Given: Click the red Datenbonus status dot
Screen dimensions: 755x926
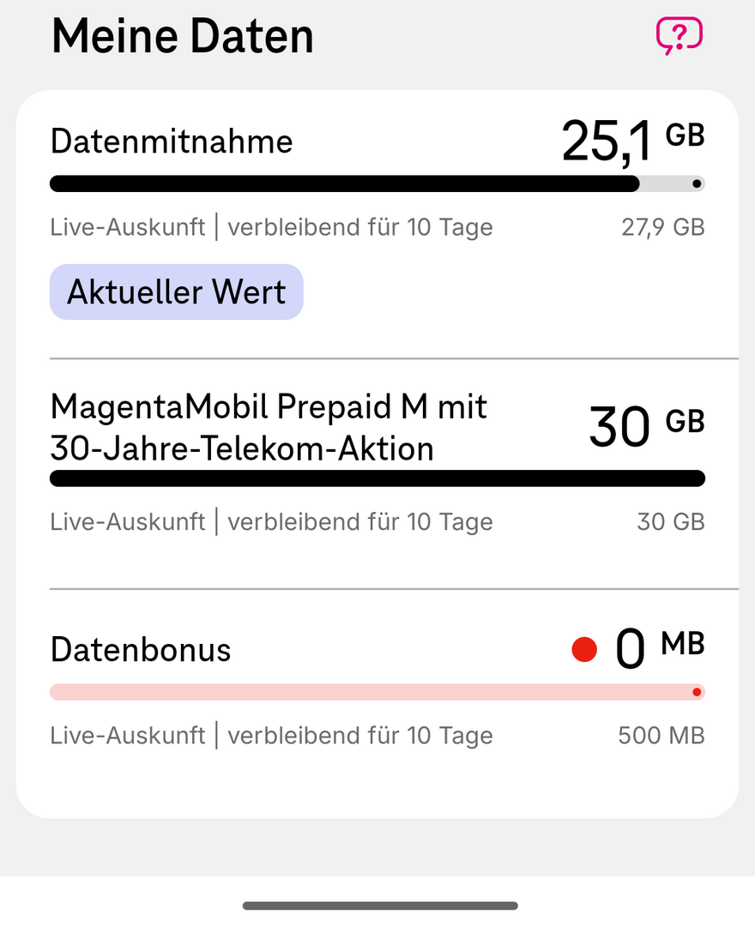Looking at the screenshot, I should coord(584,649).
